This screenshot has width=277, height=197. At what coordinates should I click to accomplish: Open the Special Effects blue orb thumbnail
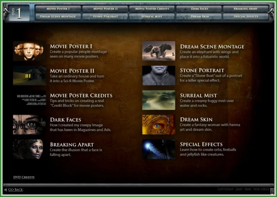tap(159, 149)
